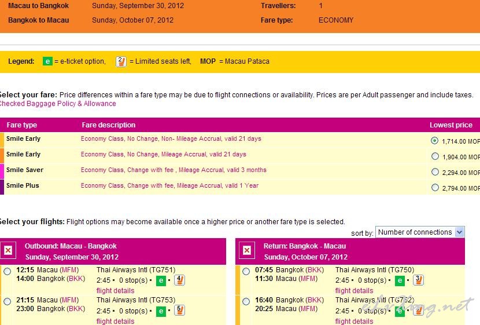Click e-ticket icon for flight TG751
The height and width of the screenshot is (325, 480).
point(161,281)
